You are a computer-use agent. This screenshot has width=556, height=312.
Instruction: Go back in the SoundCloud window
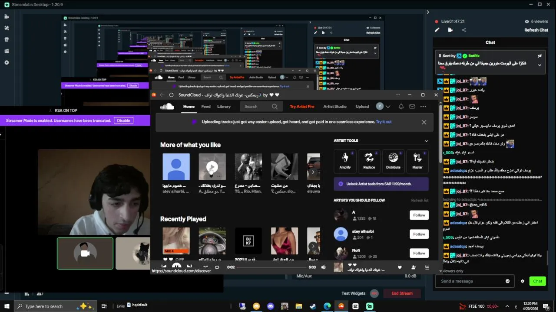pyautogui.click(x=162, y=95)
